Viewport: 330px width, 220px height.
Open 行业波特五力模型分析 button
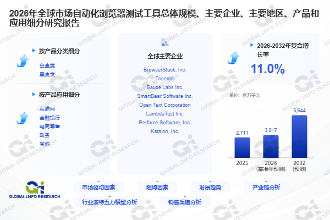pos(109,202)
